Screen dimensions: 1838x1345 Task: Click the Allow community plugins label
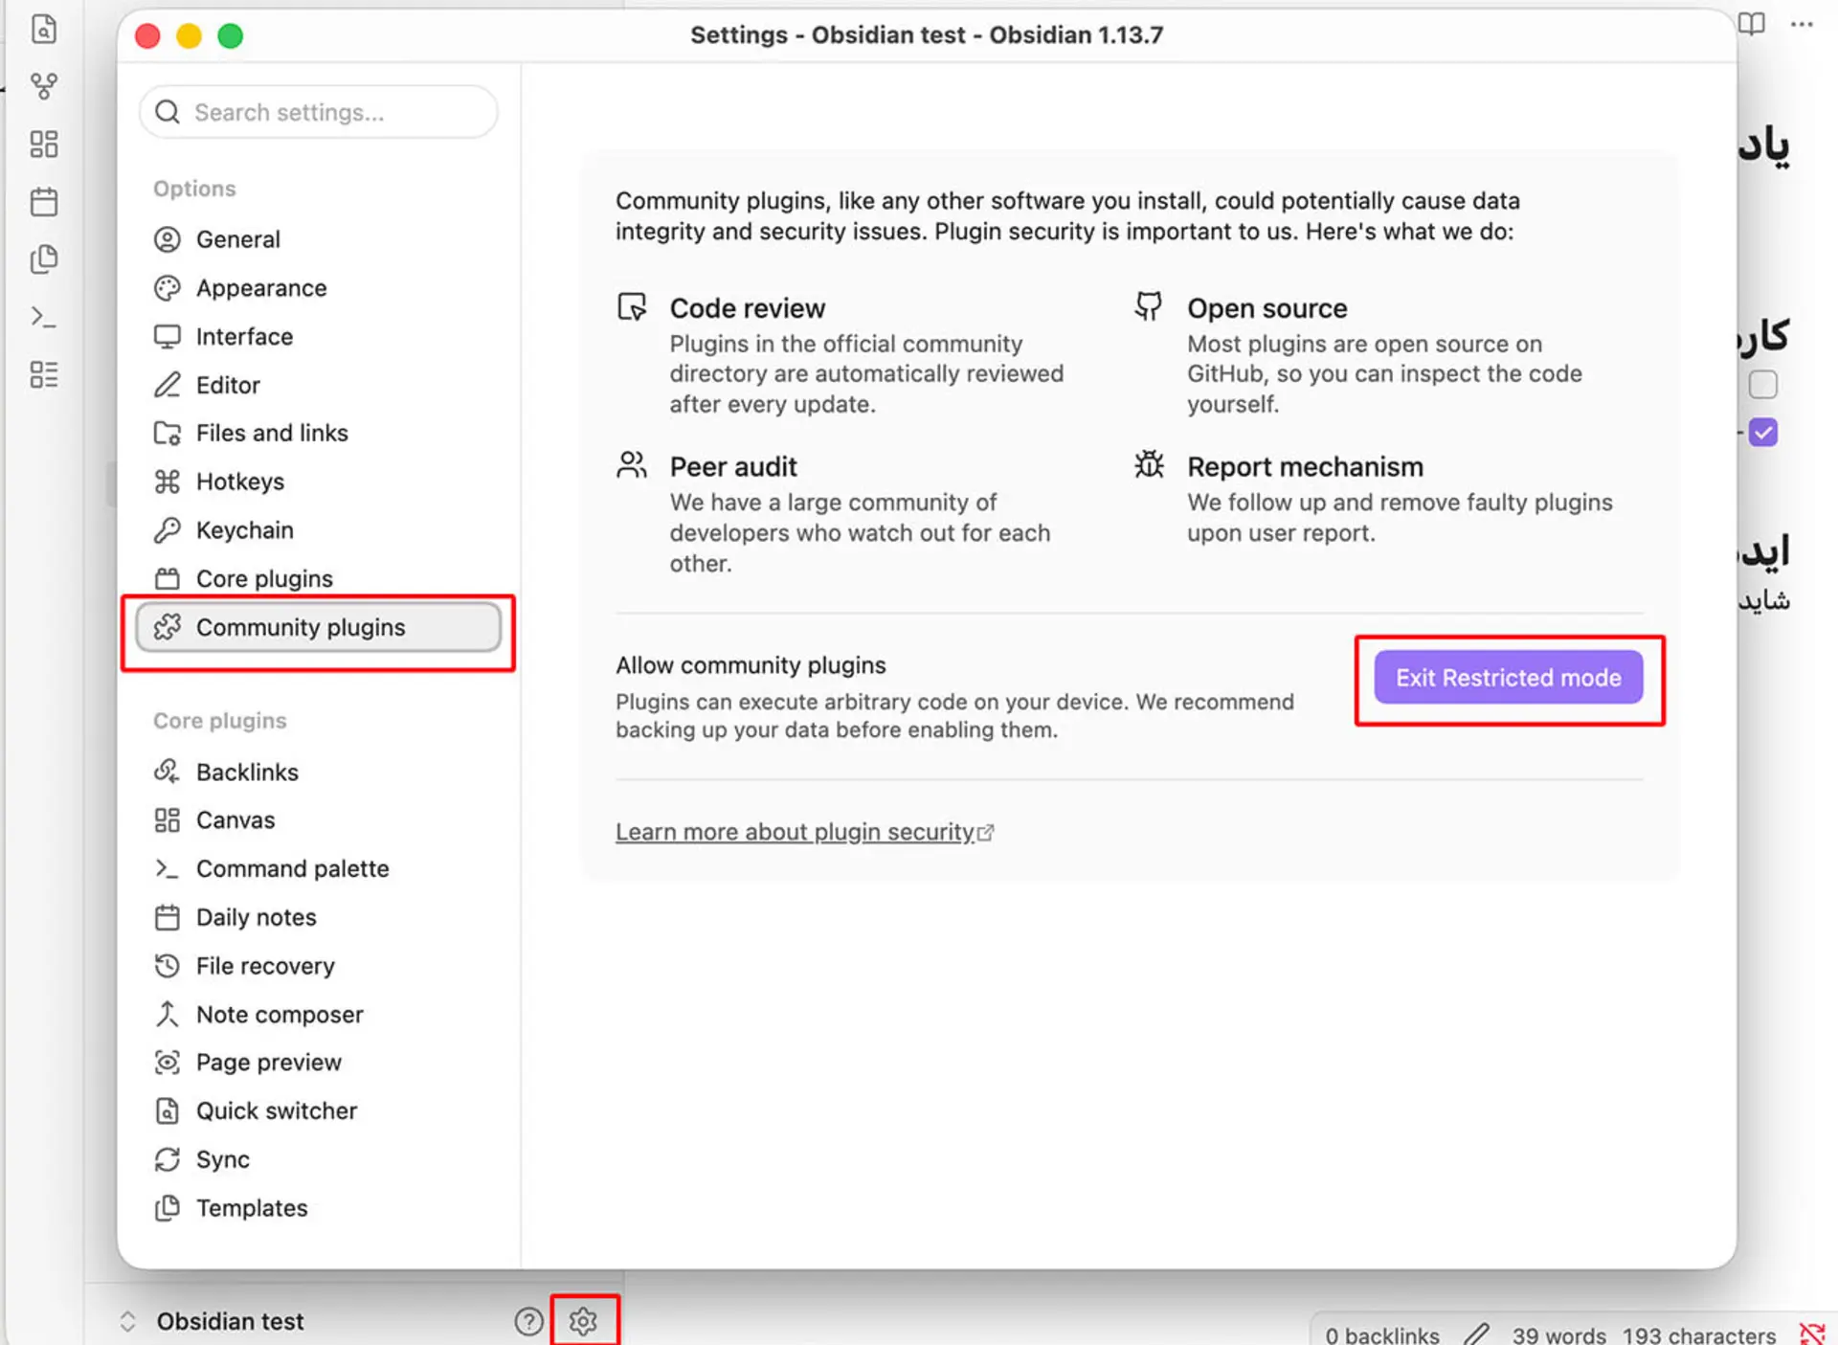point(751,664)
